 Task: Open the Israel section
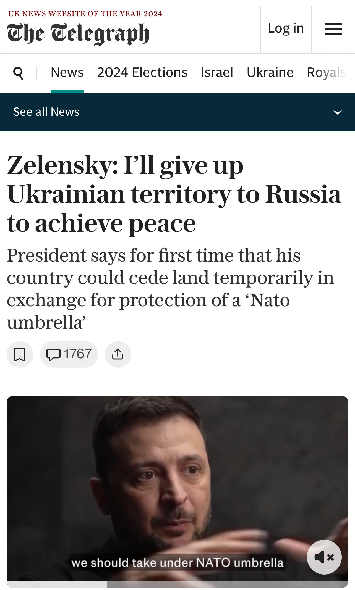(x=217, y=72)
